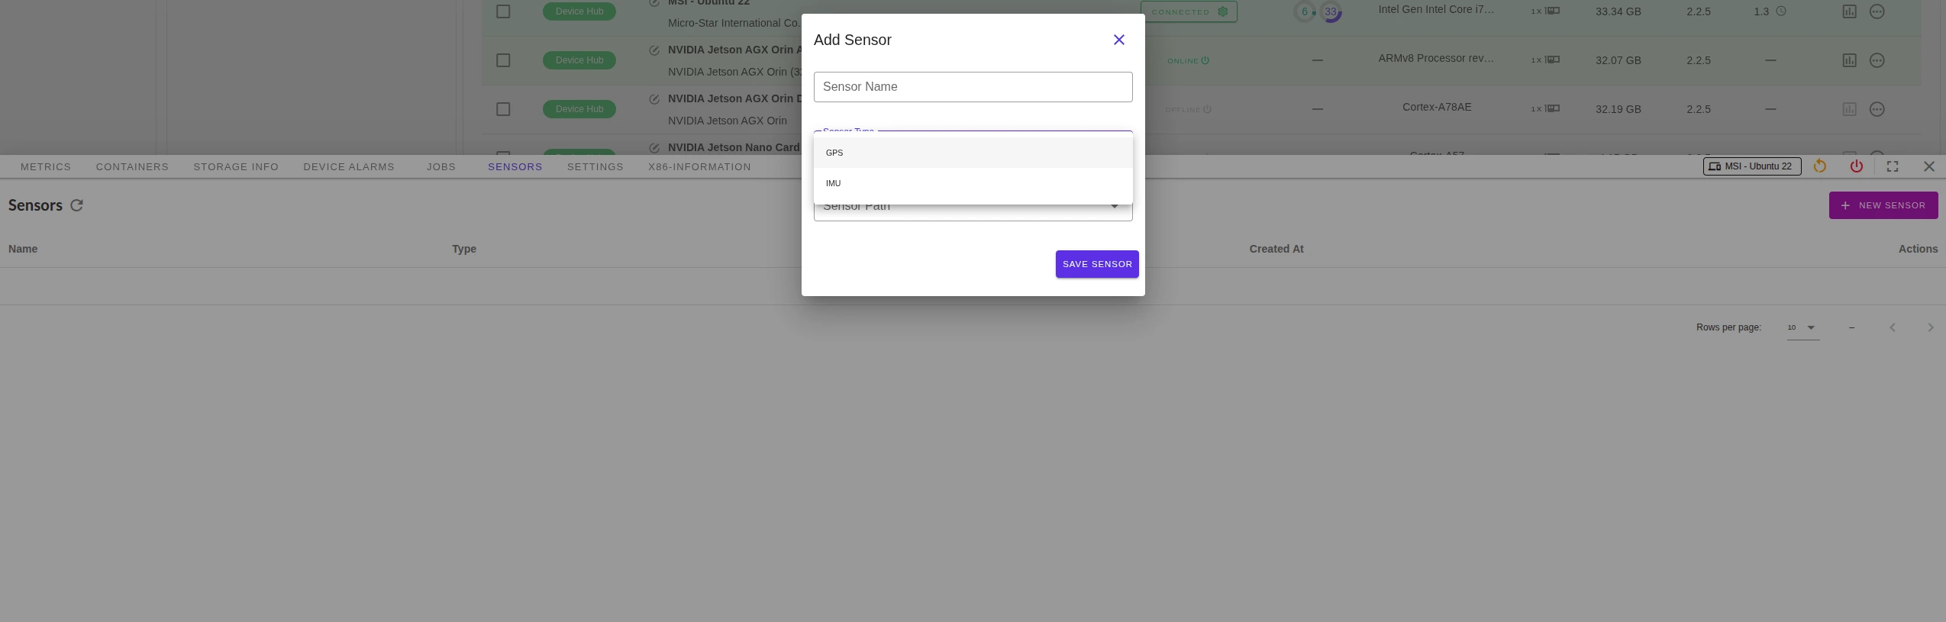Image resolution: width=1946 pixels, height=622 pixels.
Task: Click edit icon beside NVIDIA Jetson AGX Orin D
Action: click(x=654, y=99)
